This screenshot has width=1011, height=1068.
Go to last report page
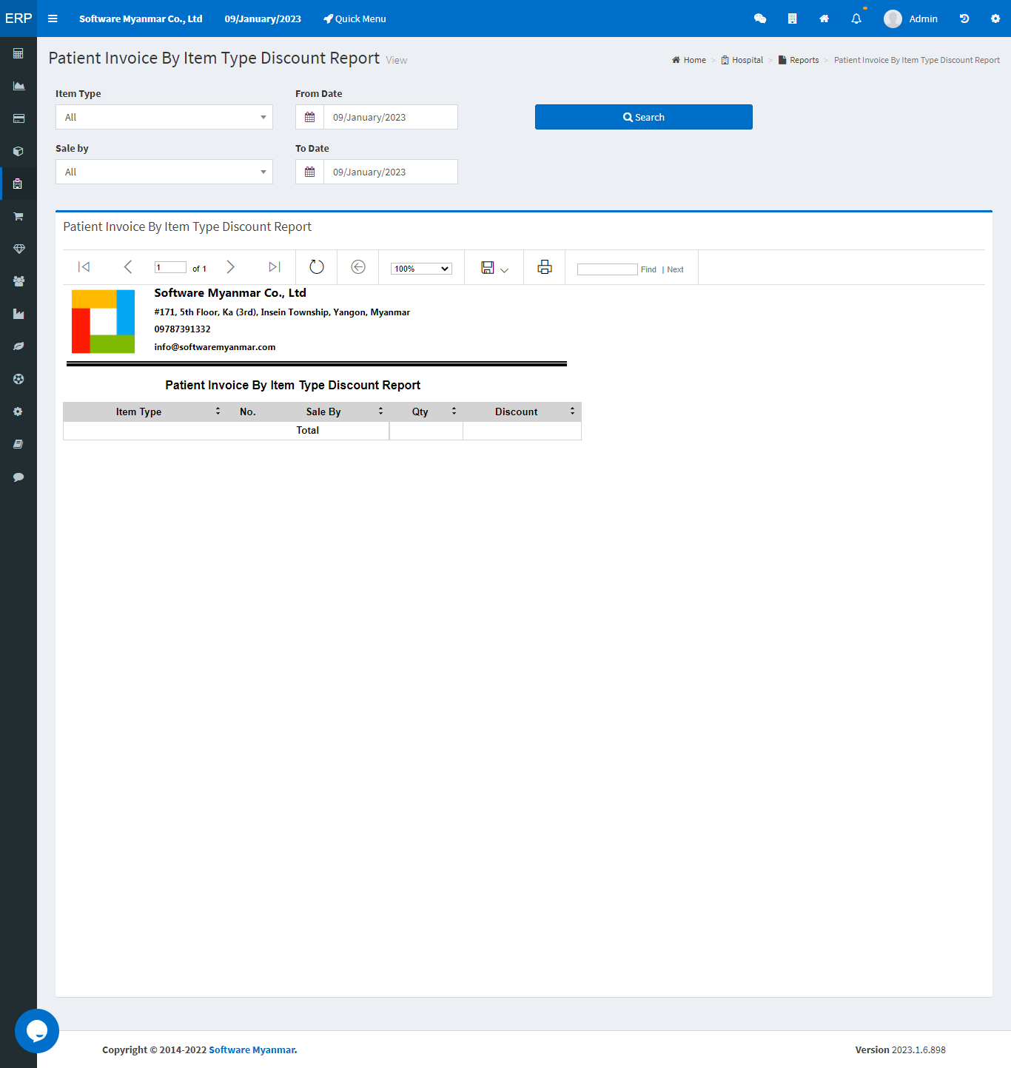(275, 267)
